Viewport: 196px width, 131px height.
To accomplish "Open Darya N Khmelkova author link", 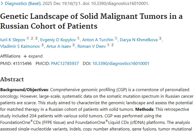I will pos(139,40).
